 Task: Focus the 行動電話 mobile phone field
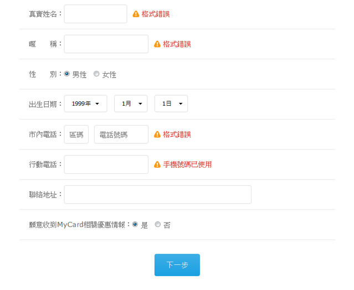tap(106, 164)
